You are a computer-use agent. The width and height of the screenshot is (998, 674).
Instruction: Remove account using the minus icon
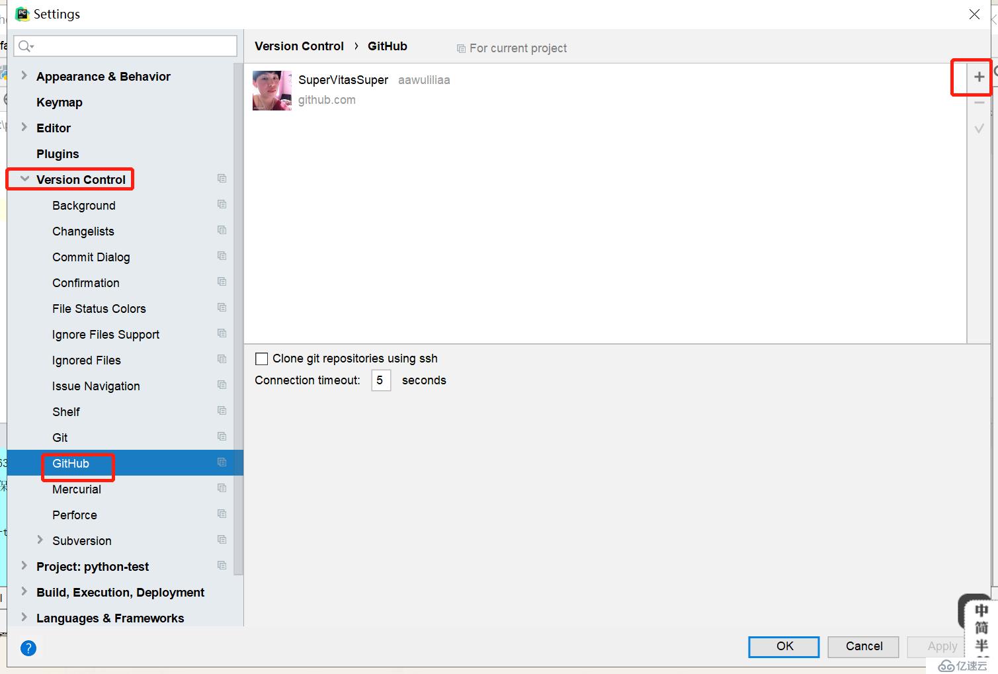pyautogui.click(x=979, y=103)
